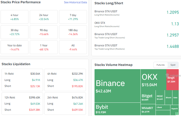Select the 1 Year performance card

44,47
